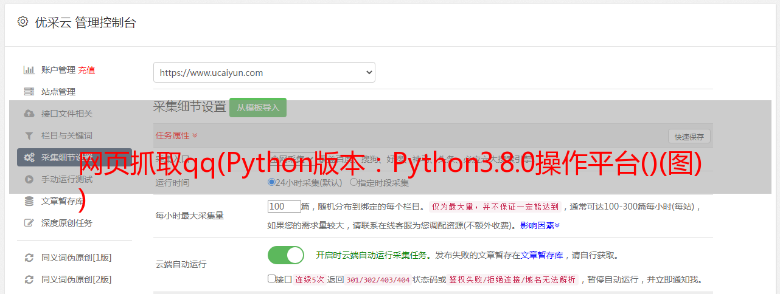This screenshot has height=294, width=780.
Task: Click the 采集细节设置 page heading
Action: click(189, 107)
